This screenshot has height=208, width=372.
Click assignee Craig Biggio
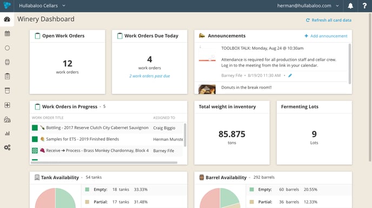click(x=164, y=128)
